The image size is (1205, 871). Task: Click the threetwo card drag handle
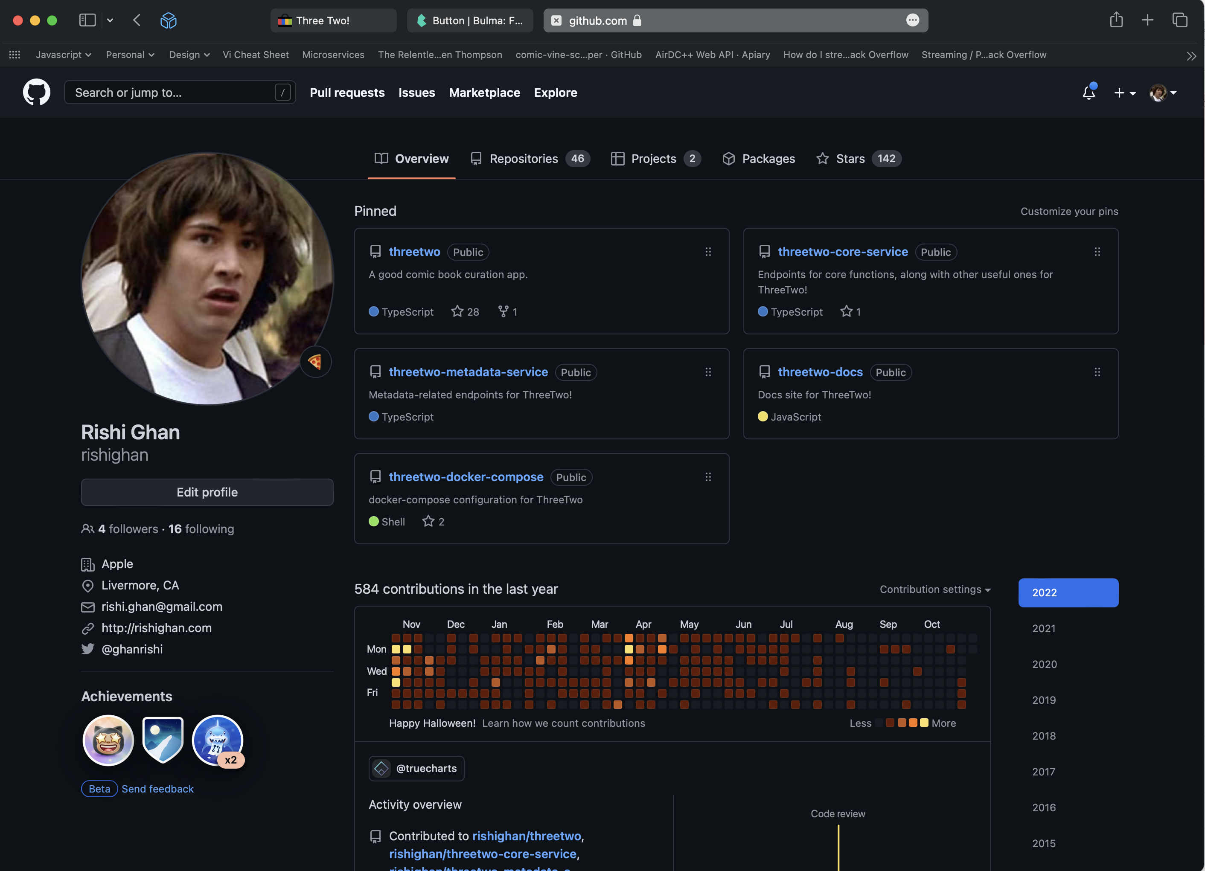point(708,252)
